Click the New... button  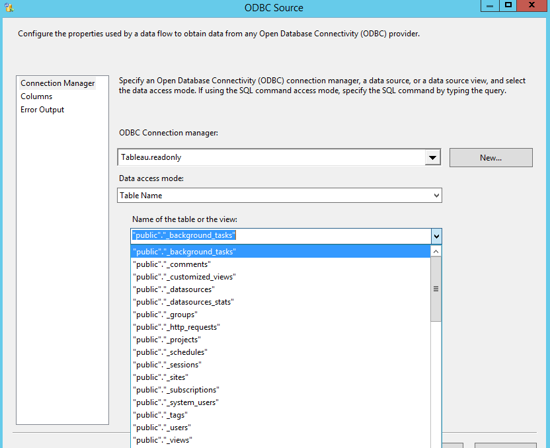point(491,158)
